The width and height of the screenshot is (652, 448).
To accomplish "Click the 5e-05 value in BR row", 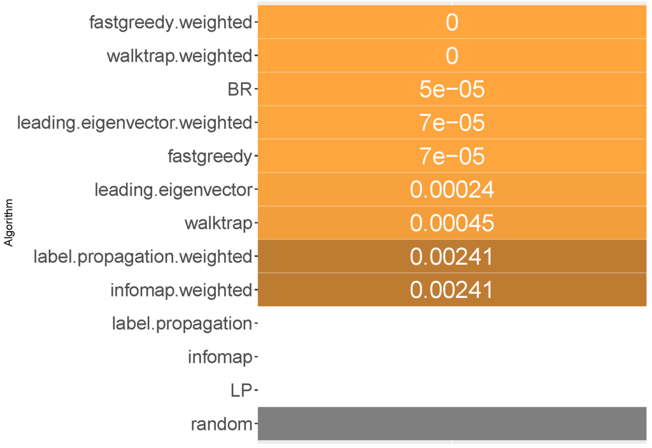I will click(x=452, y=90).
